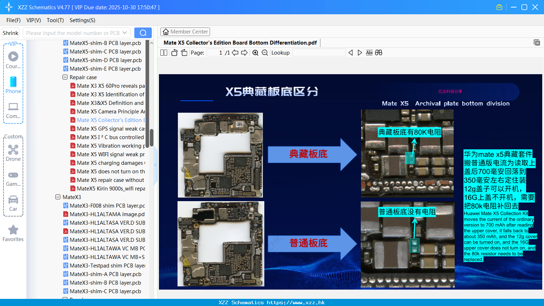This screenshot has height=306, width=544.
Task: Toggle the Abi text match option
Action: 369,52
